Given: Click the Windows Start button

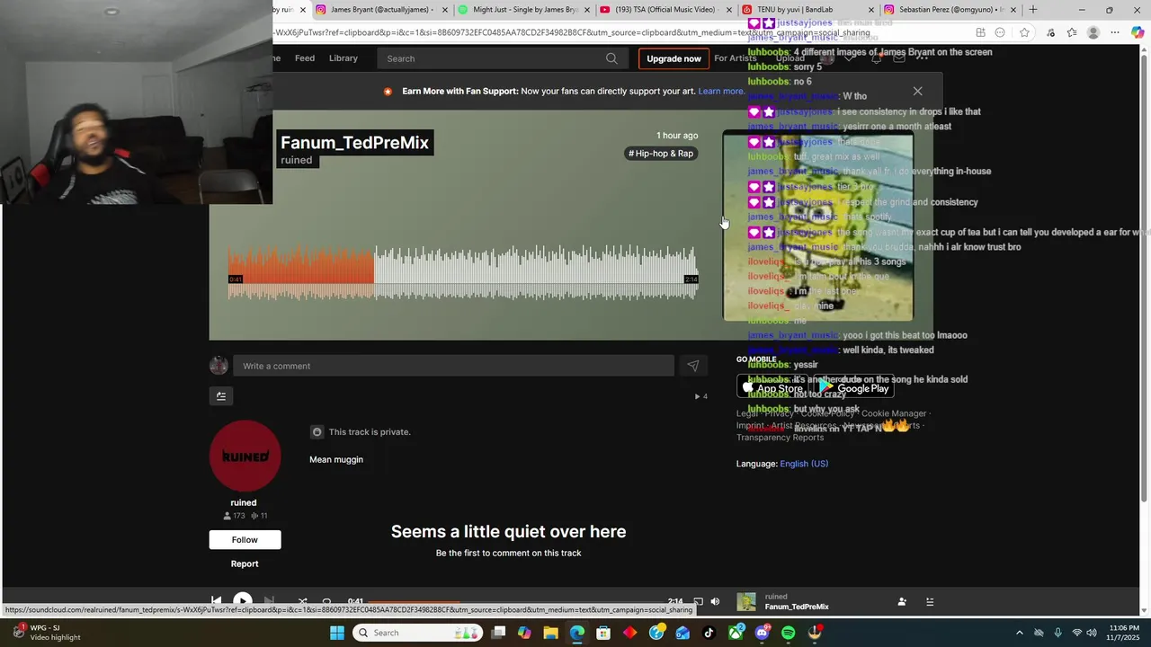Looking at the screenshot, I should 337,633.
